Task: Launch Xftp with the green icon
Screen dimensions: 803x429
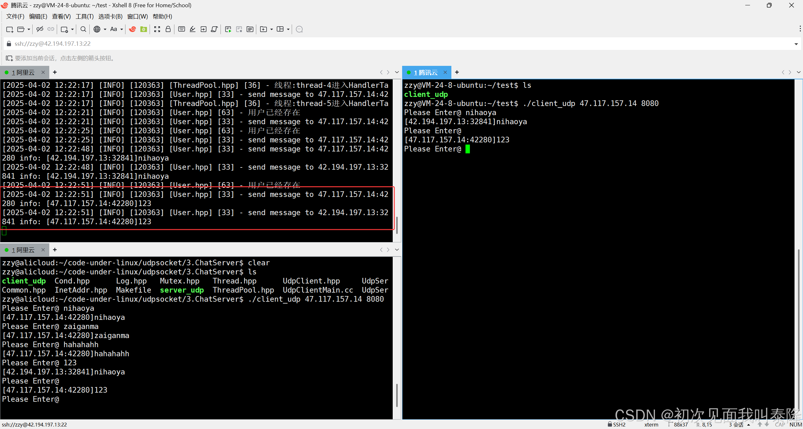Action: coord(144,29)
